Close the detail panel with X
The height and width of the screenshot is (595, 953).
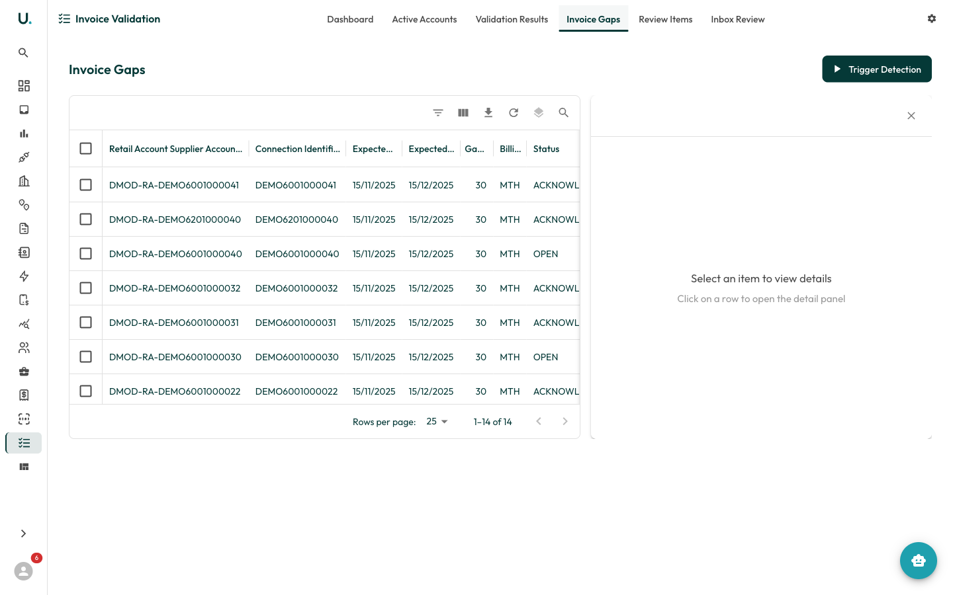[911, 116]
